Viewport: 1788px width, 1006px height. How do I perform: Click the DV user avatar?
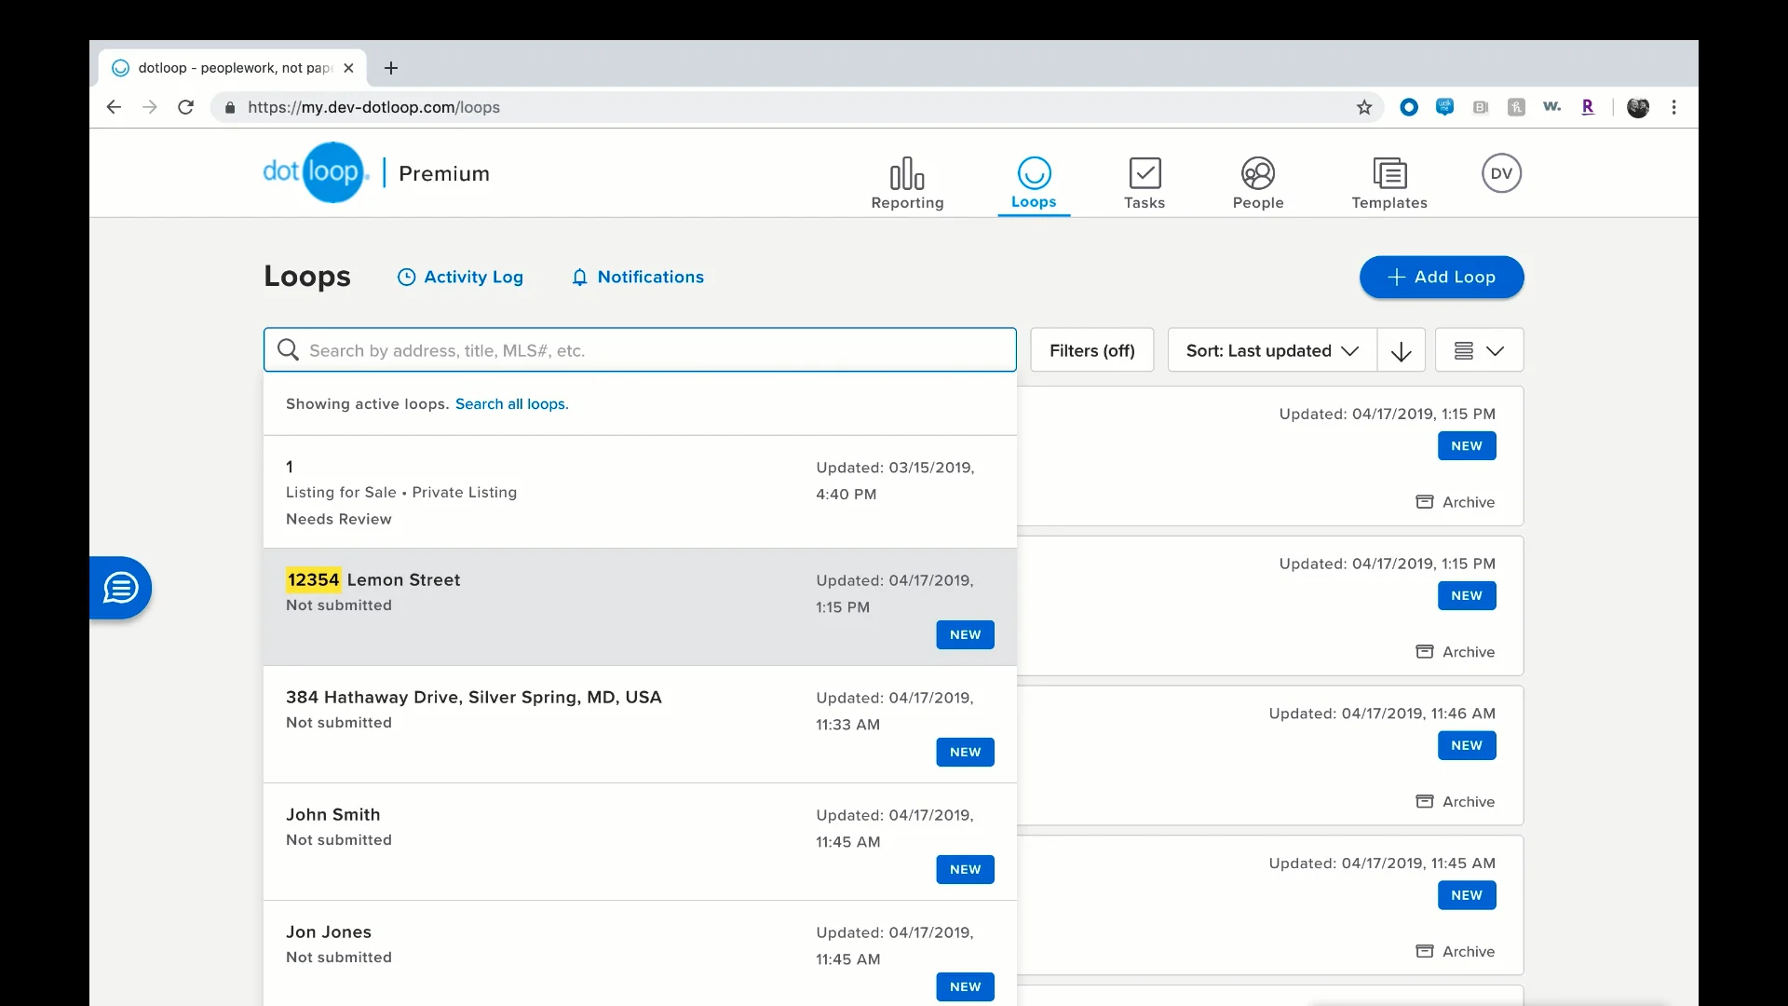tap(1500, 173)
